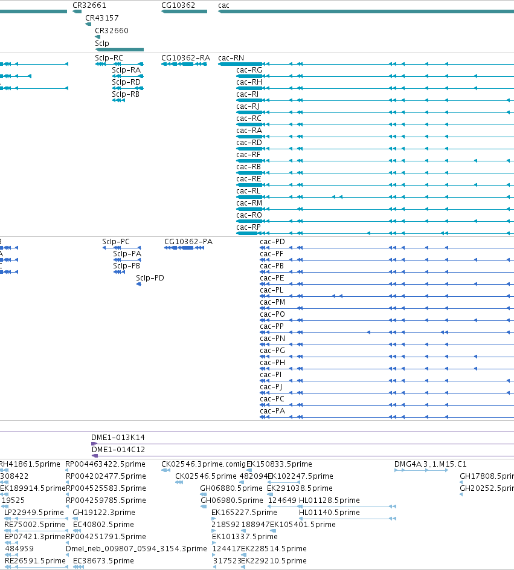Click EST GH19122.3prime label

pos(104,513)
